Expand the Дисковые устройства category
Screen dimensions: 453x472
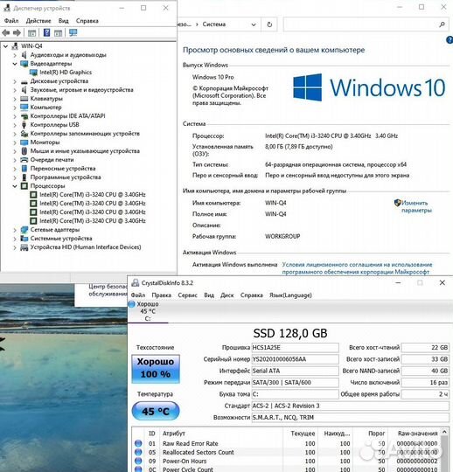(x=15, y=81)
